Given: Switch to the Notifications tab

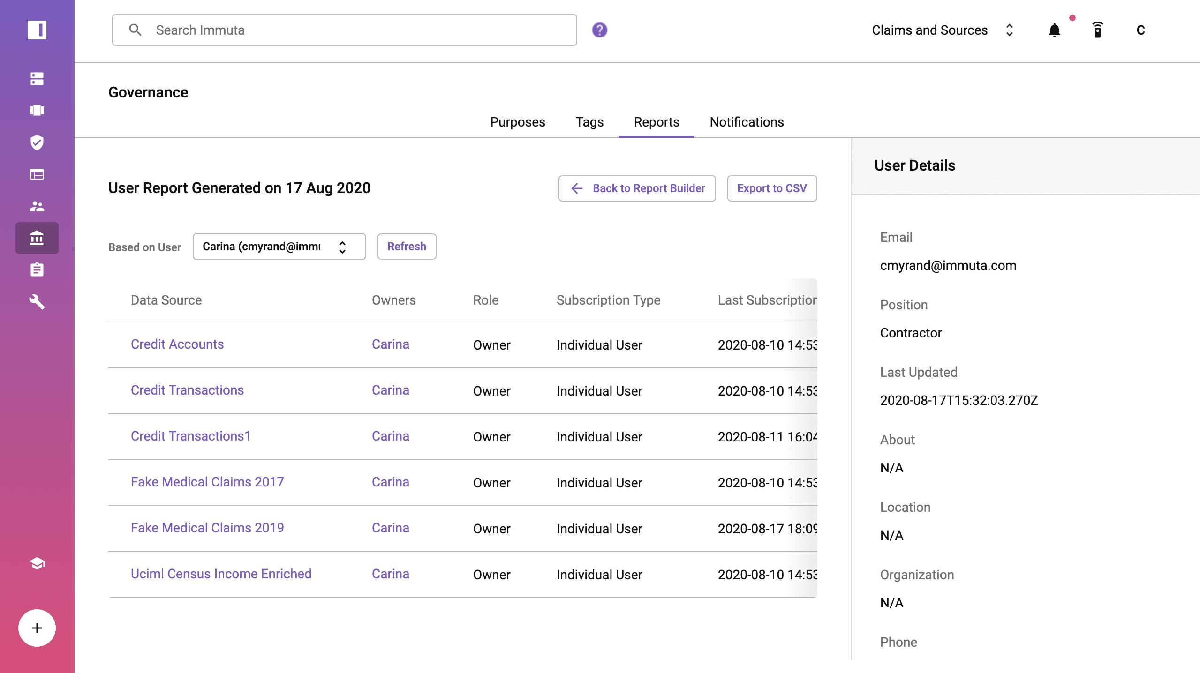Looking at the screenshot, I should pos(747,122).
